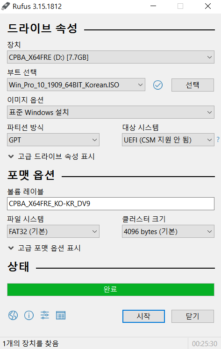Viewport: 221px width, 349px height.
Task: Click the 클러스터 크기 label
Action: (x=144, y=219)
